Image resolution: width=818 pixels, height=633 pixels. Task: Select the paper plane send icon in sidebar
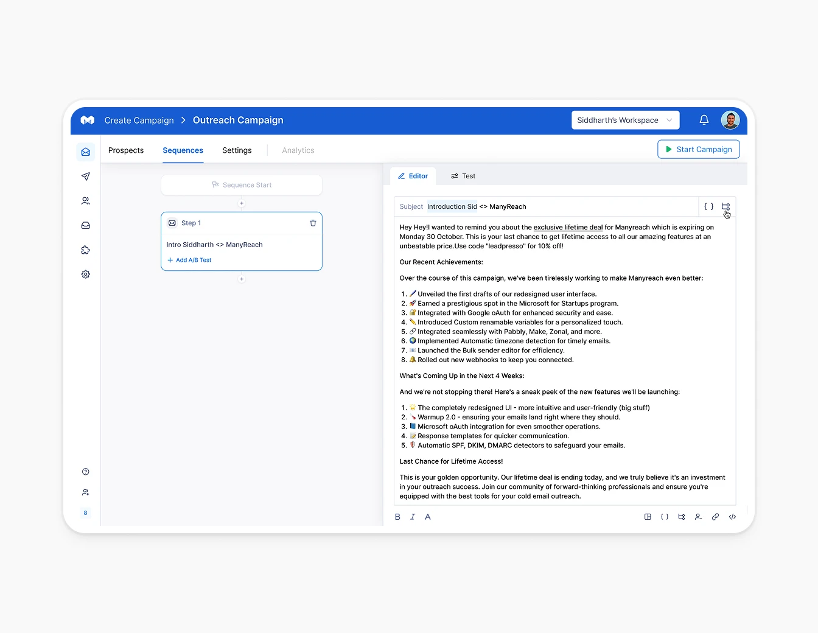(x=85, y=177)
